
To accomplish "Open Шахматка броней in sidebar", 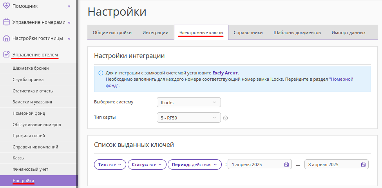I will tap(38, 68).
